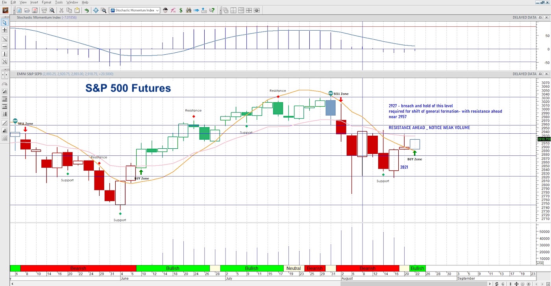Click the calendar icon at bottom right
This screenshot has width=551, height=286.
pyautogui.click(x=548, y=284)
